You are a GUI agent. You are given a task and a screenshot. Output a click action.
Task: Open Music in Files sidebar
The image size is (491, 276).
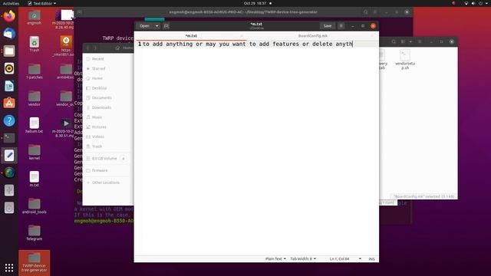[97, 117]
